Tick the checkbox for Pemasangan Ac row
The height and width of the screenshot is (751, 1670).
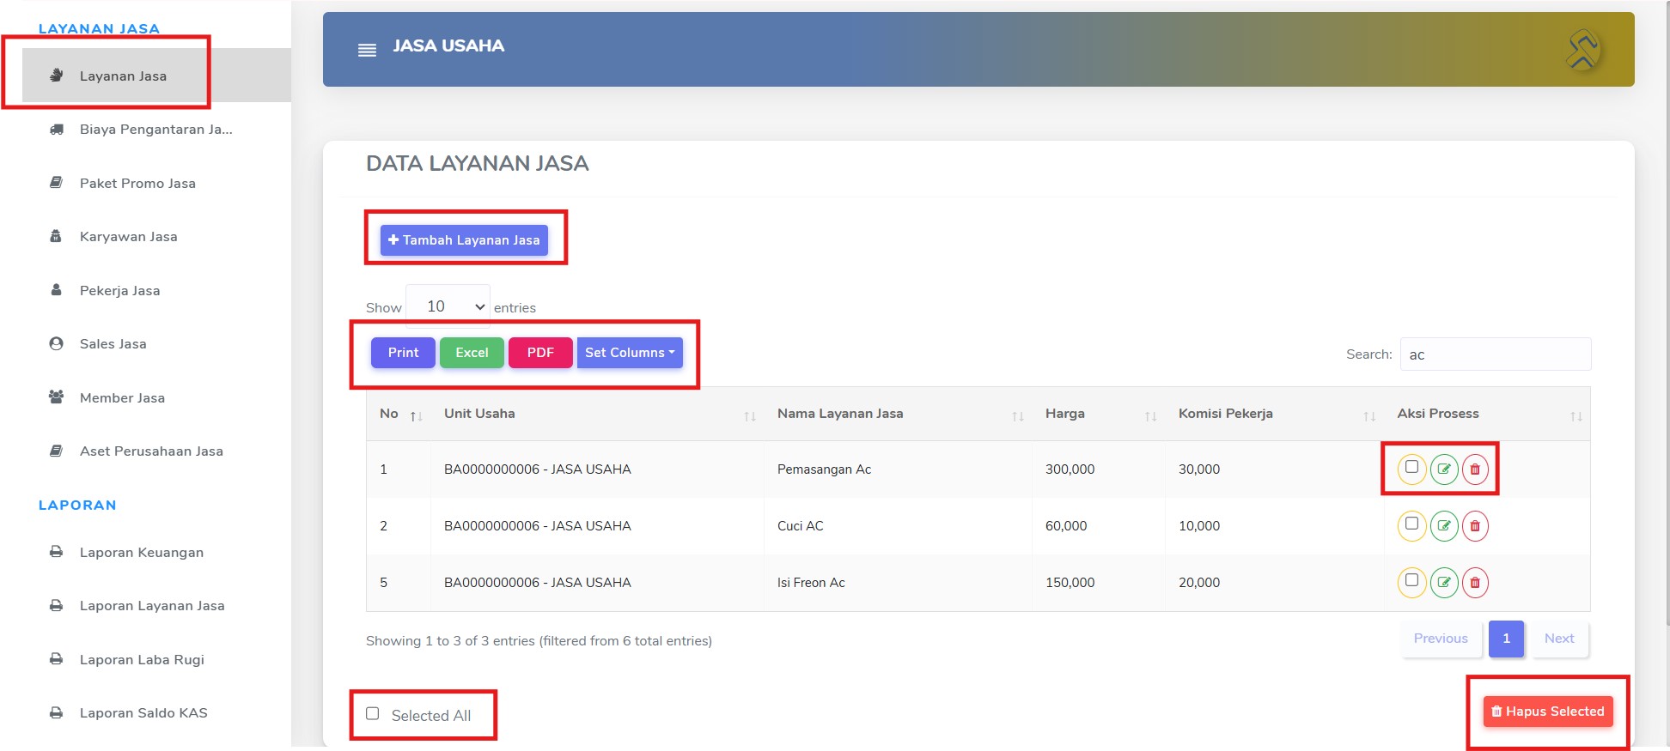click(x=1411, y=467)
